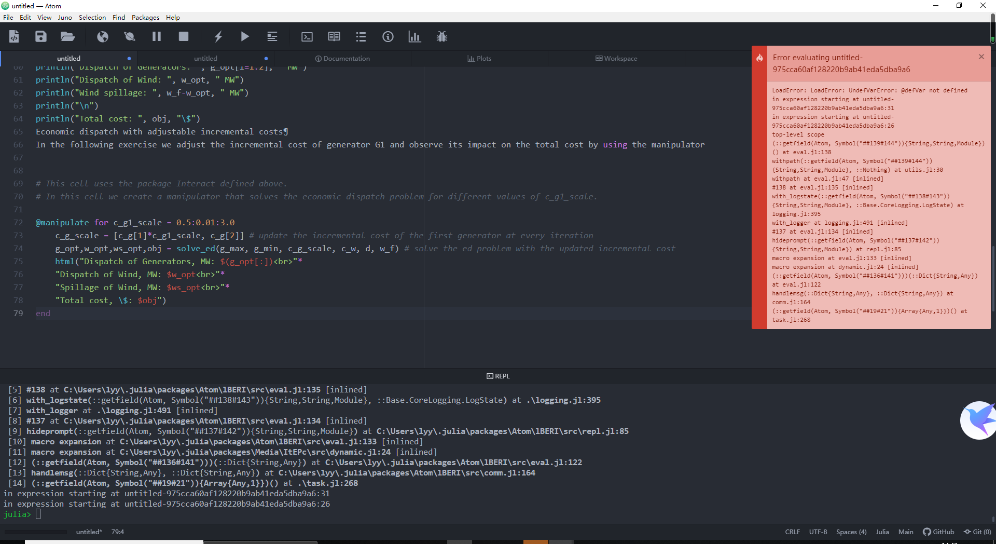Change the UTF-8 encoding in status bar

pyautogui.click(x=818, y=532)
